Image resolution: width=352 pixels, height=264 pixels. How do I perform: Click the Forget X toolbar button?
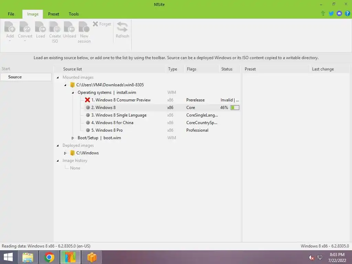click(x=102, y=24)
